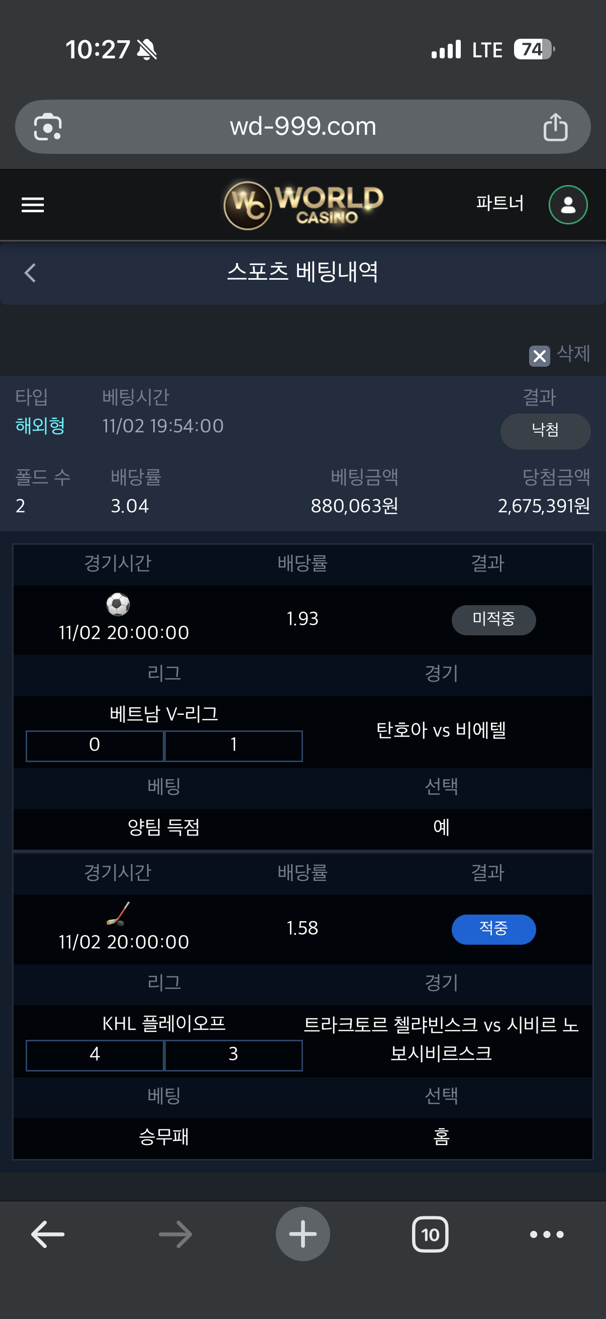The width and height of the screenshot is (606, 1319).
Task: Tap the browser back arrow
Action: pos(48,1234)
